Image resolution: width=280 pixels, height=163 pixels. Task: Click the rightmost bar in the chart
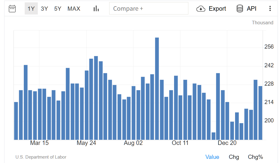[x=260, y=113]
